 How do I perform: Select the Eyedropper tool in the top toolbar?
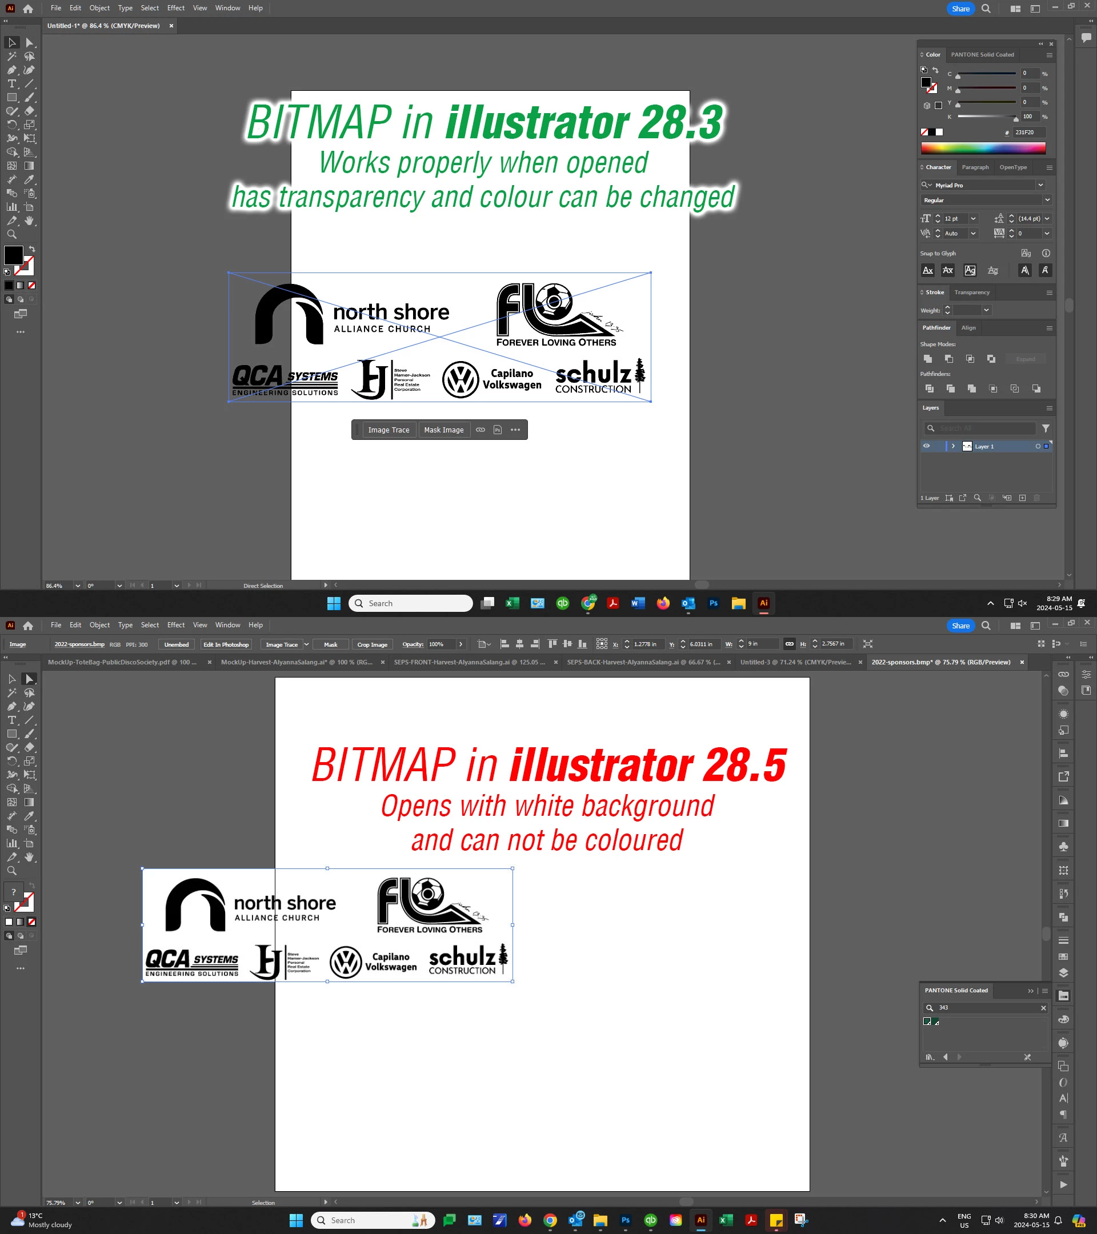click(x=29, y=180)
